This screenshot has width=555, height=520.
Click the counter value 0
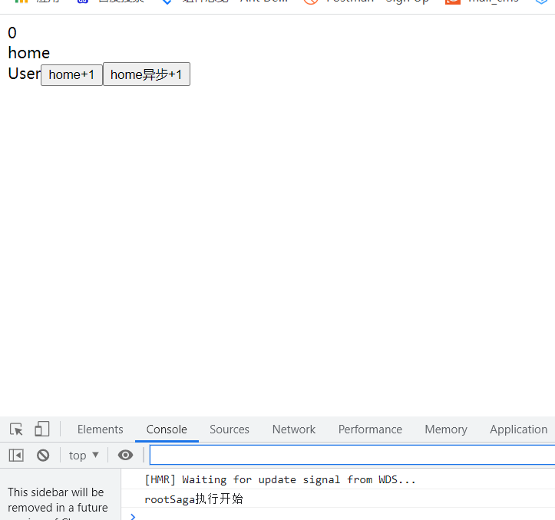12,33
